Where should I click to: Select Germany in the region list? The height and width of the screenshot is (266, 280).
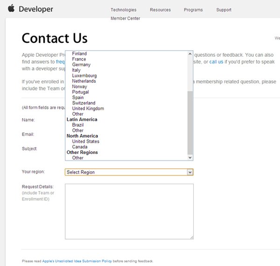point(81,65)
